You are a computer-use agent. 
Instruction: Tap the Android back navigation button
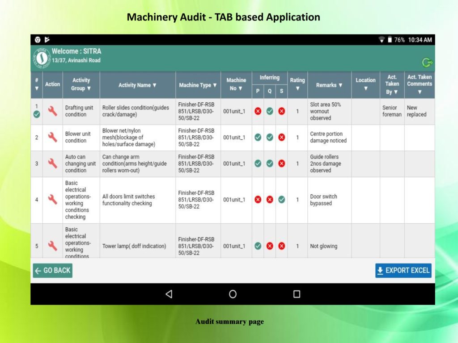(169, 294)
